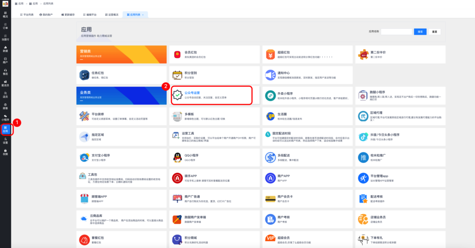Image resolution: width=475 pixels, height=248 pixels.
Task: Focus the 应用名称 search field
Action: [396, 32]
